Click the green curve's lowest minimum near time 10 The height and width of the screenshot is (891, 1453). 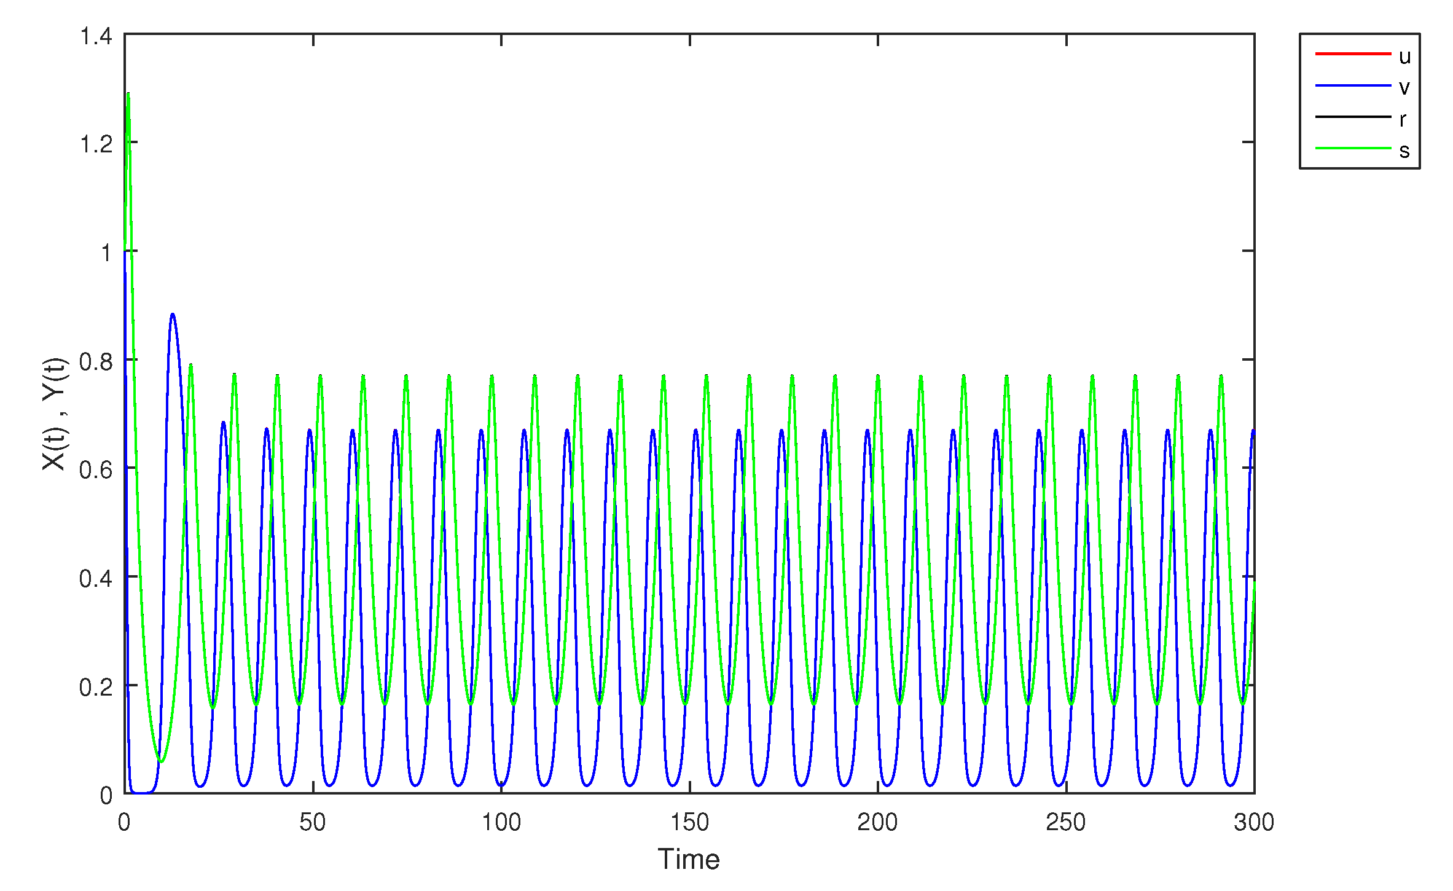point(161,762)
